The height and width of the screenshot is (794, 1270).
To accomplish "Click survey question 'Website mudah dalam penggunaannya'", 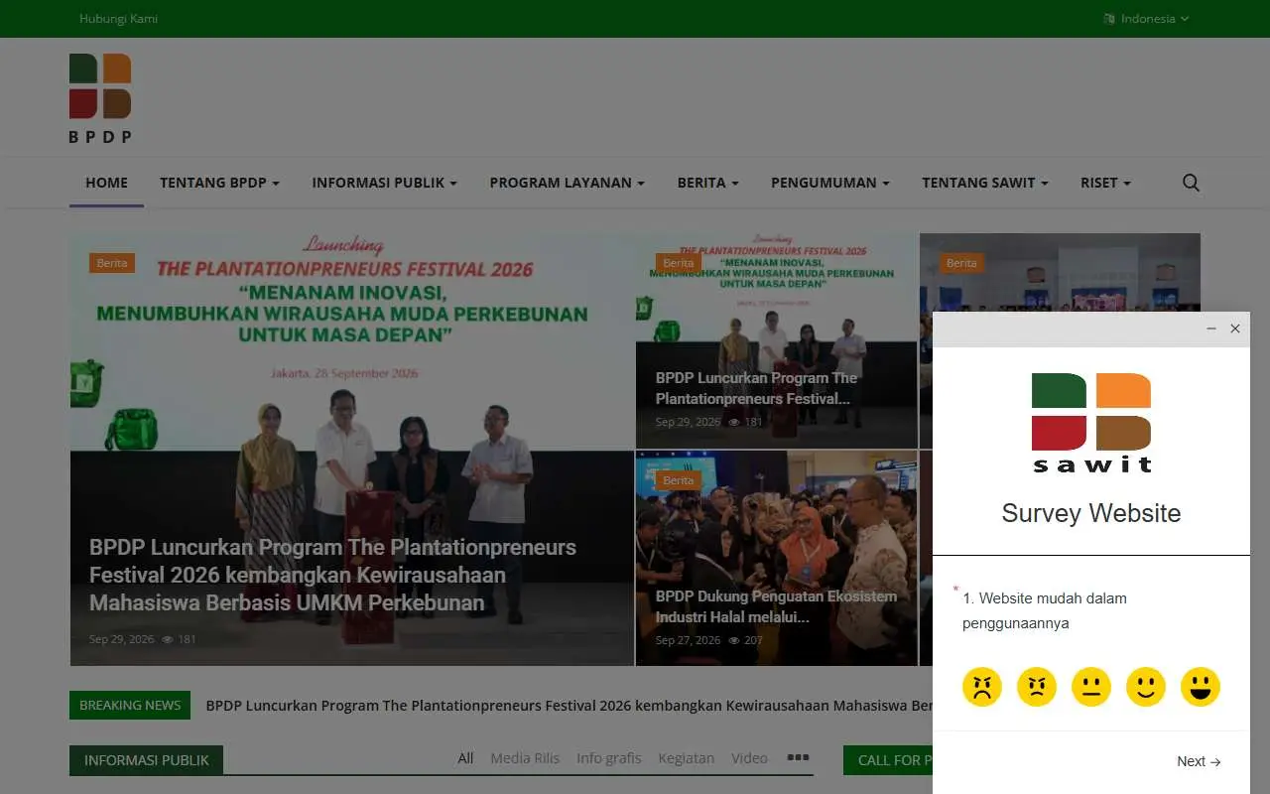I will (1045, 610).
